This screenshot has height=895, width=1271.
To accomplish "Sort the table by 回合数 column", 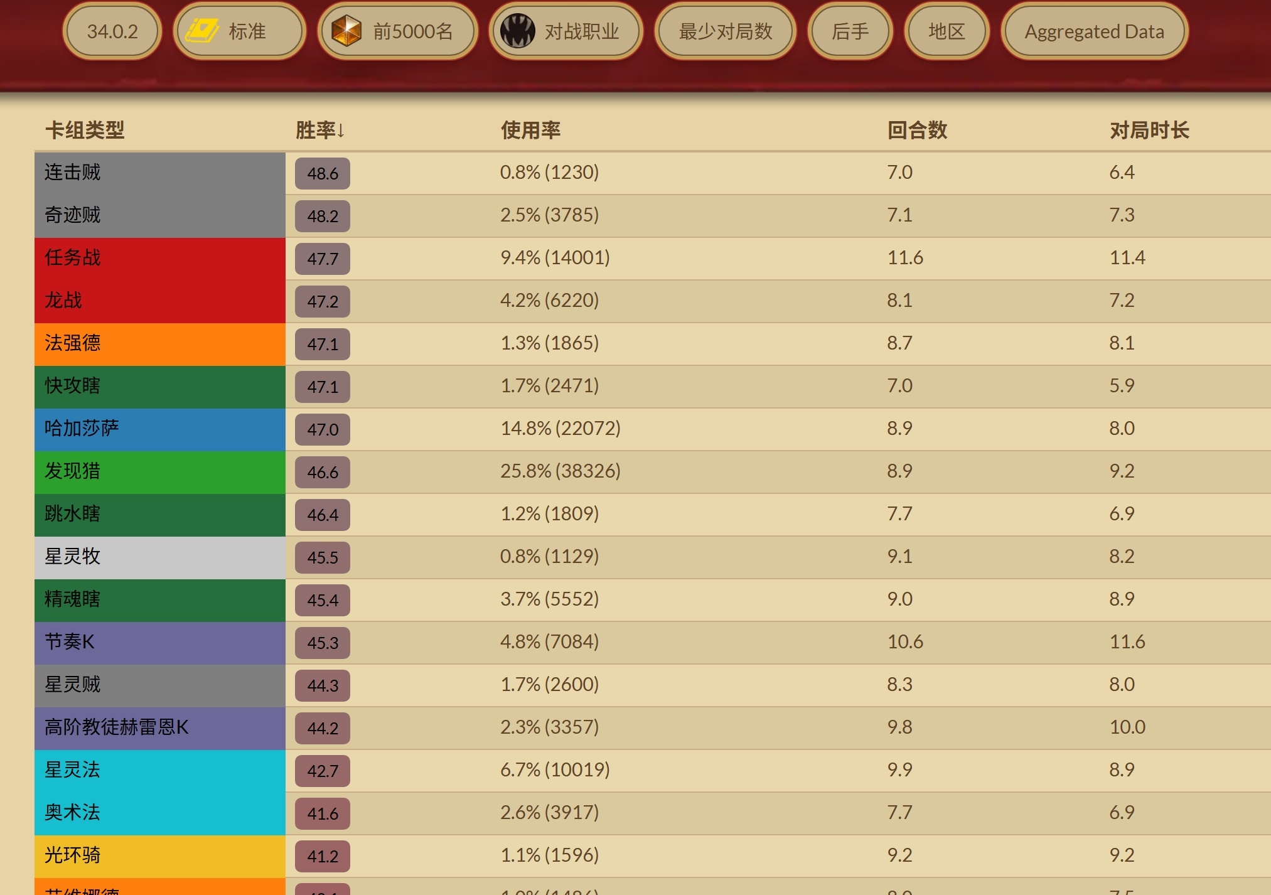I will tap(917, 131).
